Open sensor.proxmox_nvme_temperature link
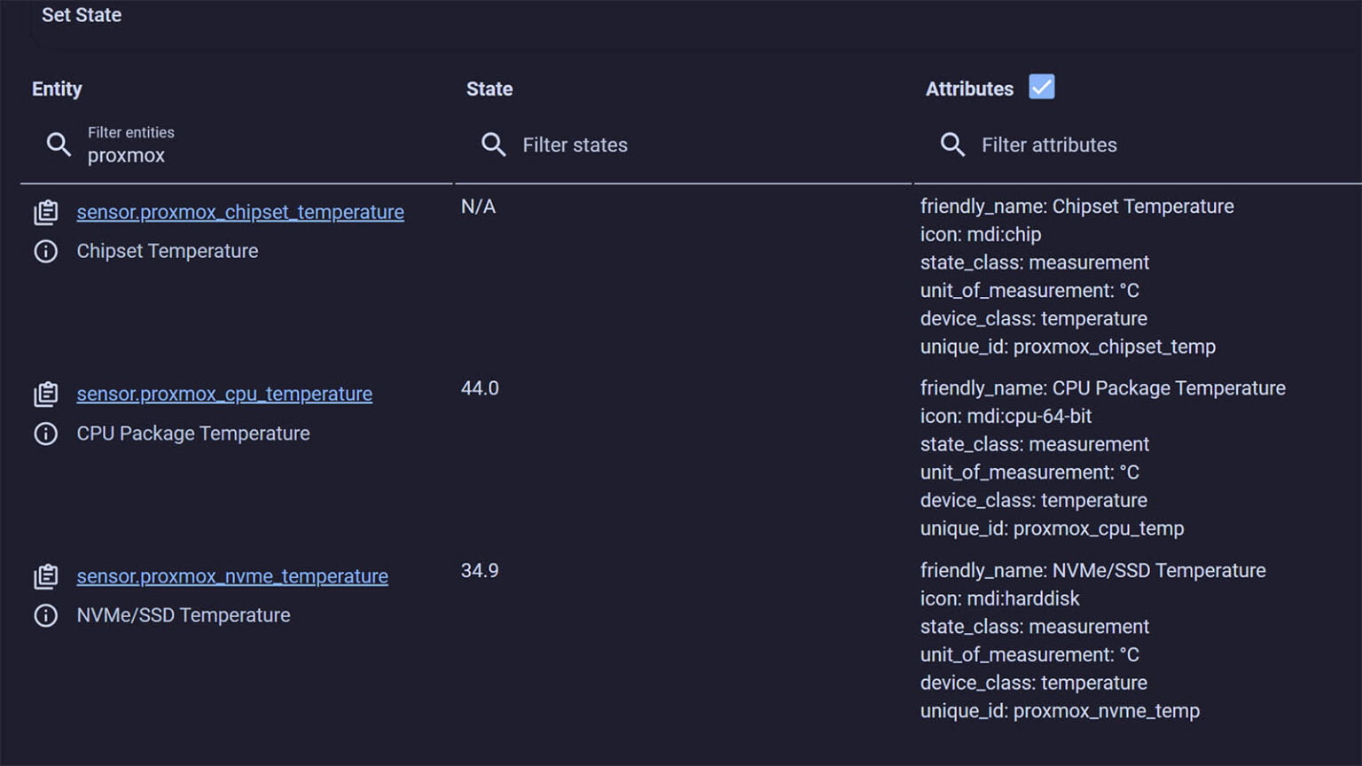The height and width of the screenshot is (766, 1362). pos(232,576)
